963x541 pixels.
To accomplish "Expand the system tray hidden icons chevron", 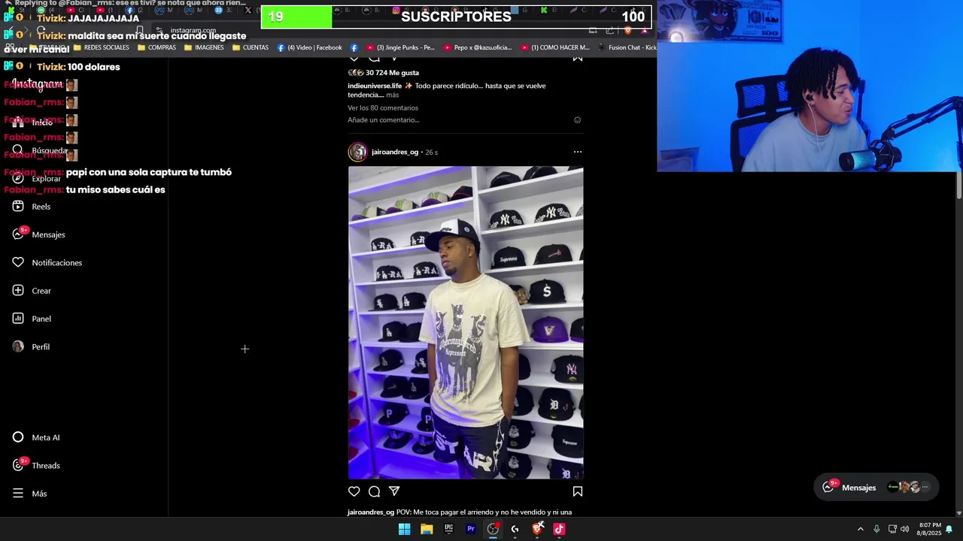I will click(x=861, y=529).
